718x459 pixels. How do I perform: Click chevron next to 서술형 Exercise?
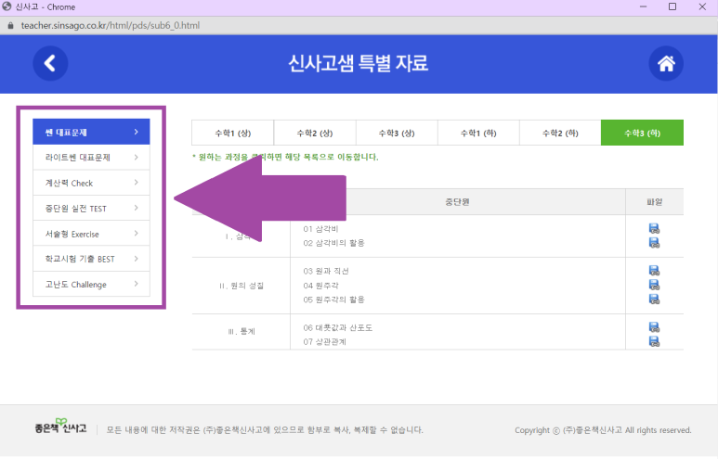coord(136,233)
